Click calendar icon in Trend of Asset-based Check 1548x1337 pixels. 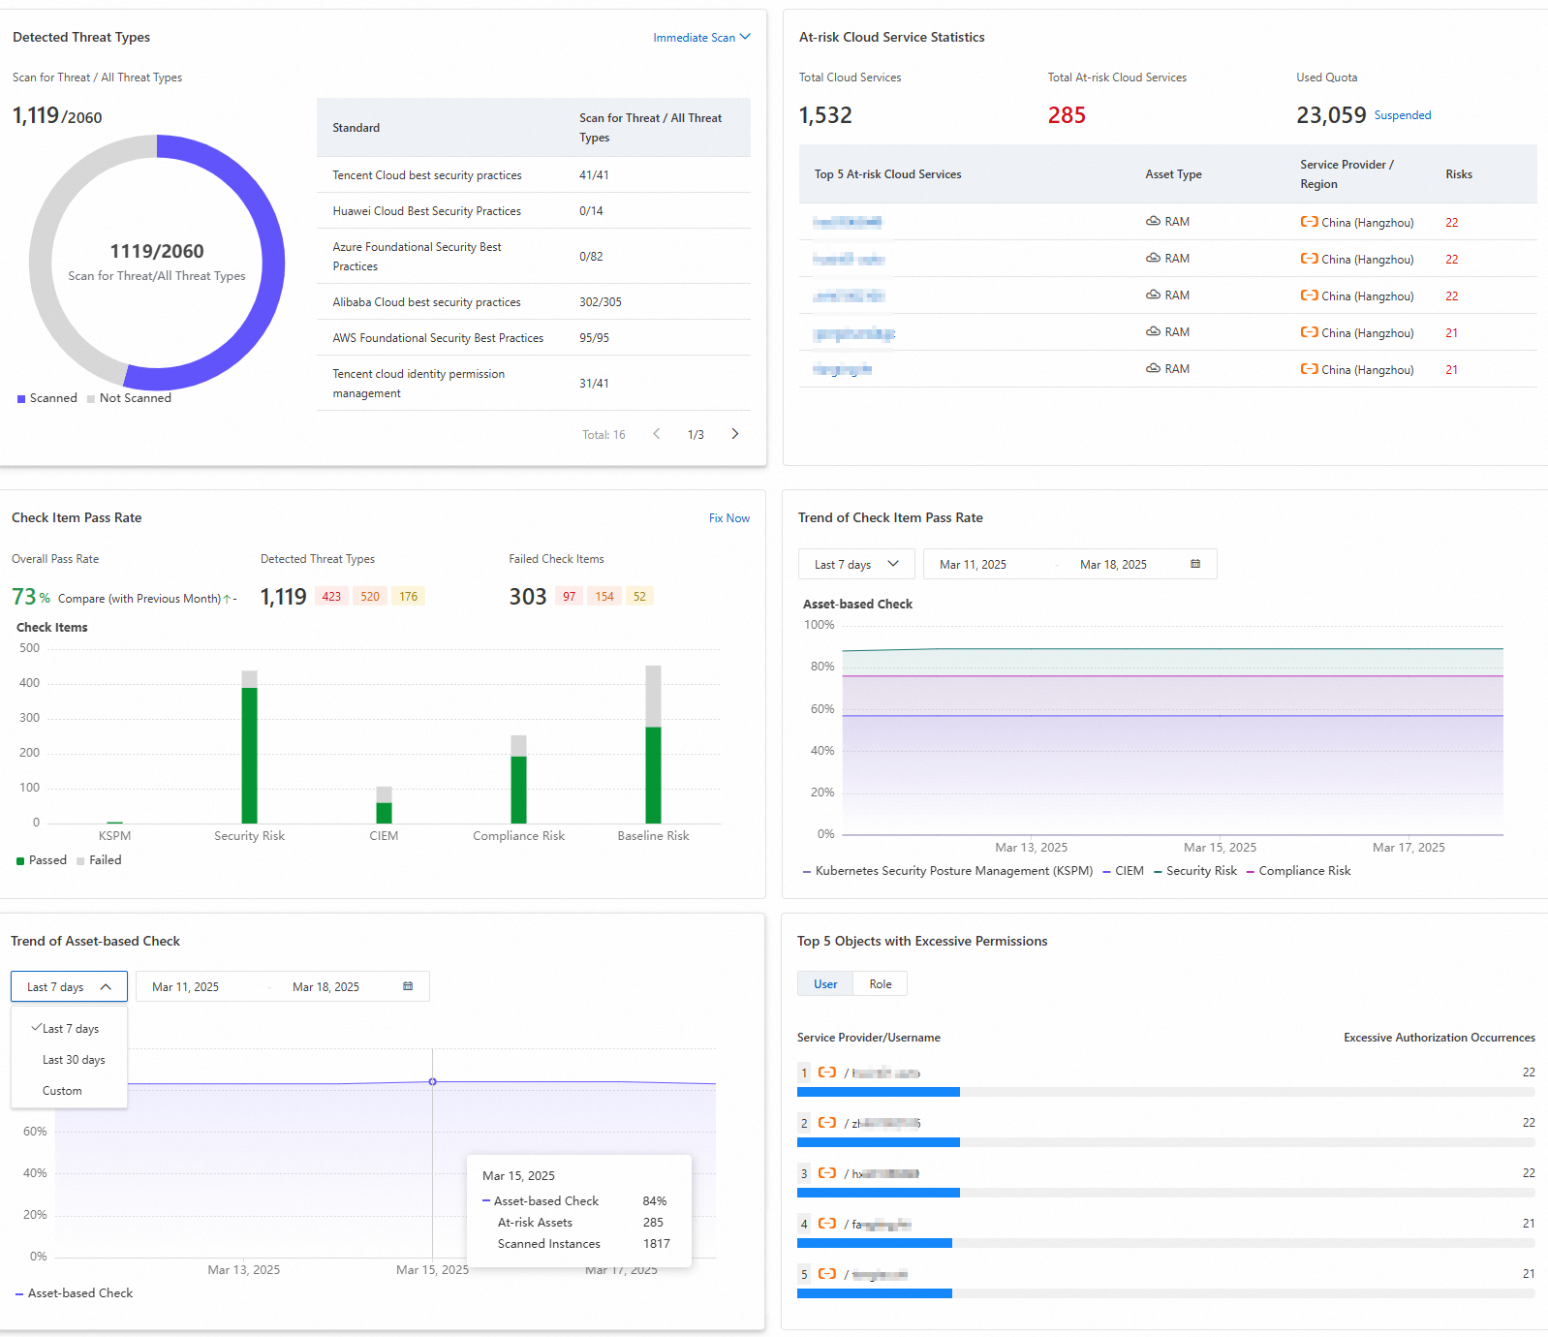point(408,986)
